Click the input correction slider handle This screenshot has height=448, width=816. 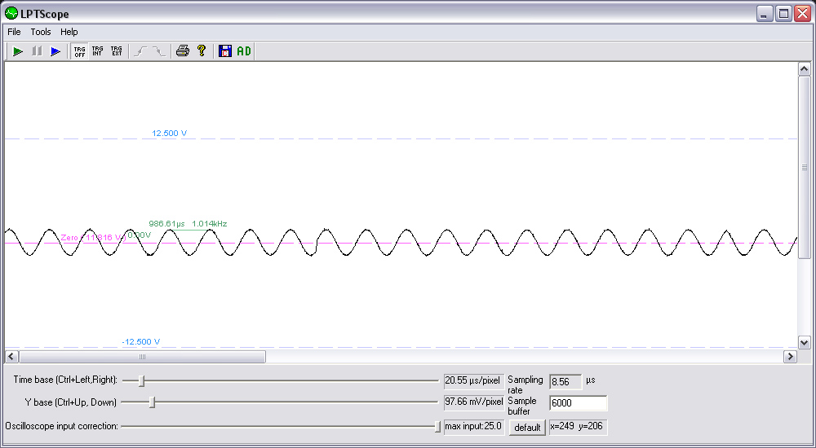click(x=437, y=426)
